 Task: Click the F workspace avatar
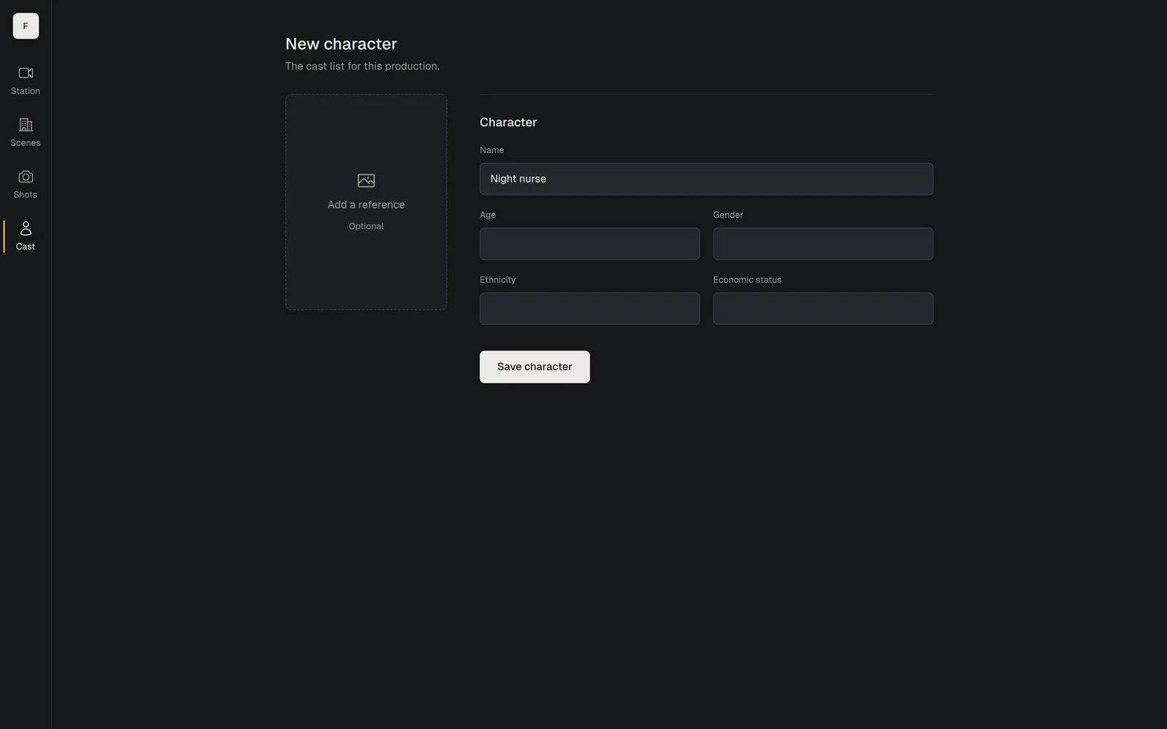coord(26,26)
